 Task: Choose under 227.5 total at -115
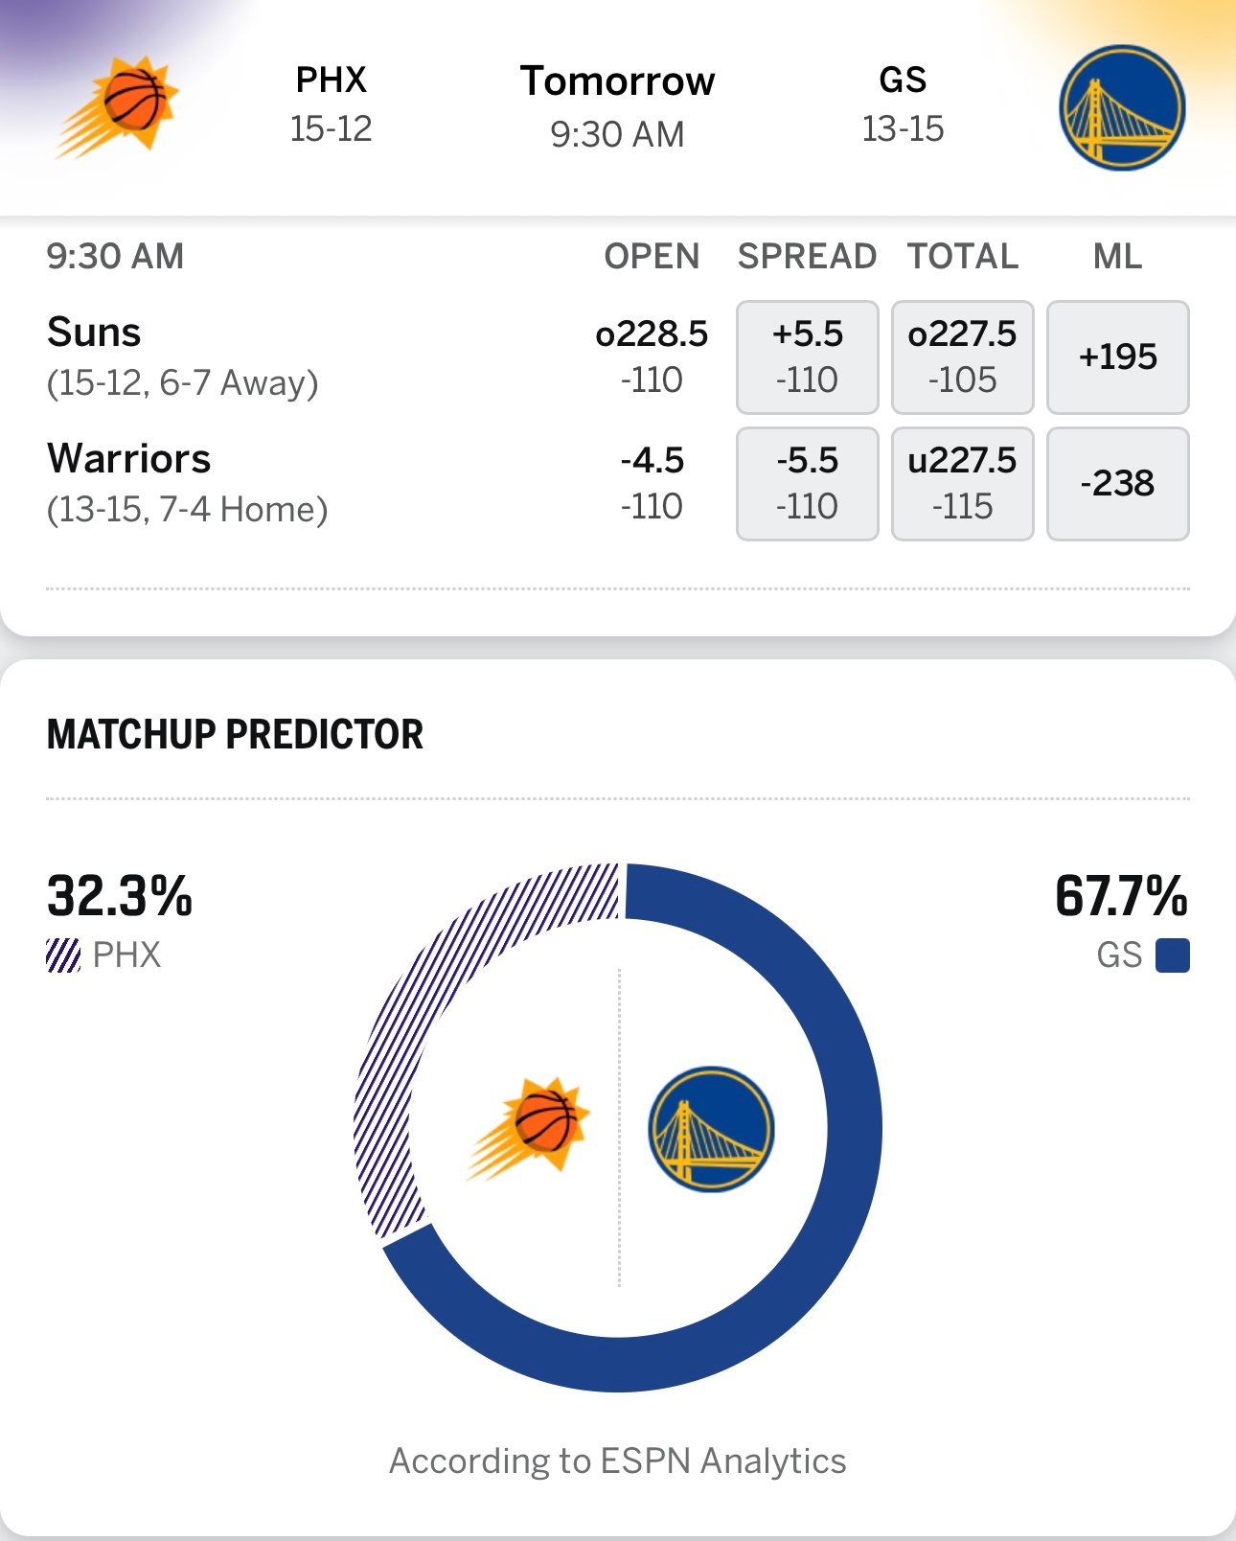(x=962, y=483)
